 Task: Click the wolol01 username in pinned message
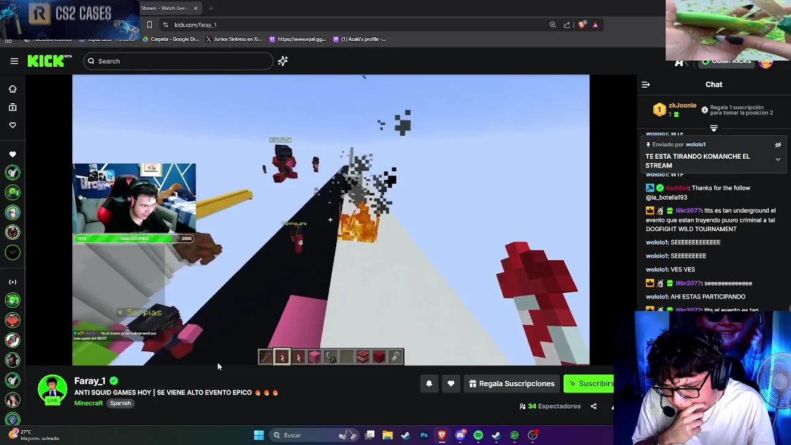point(695,145)
